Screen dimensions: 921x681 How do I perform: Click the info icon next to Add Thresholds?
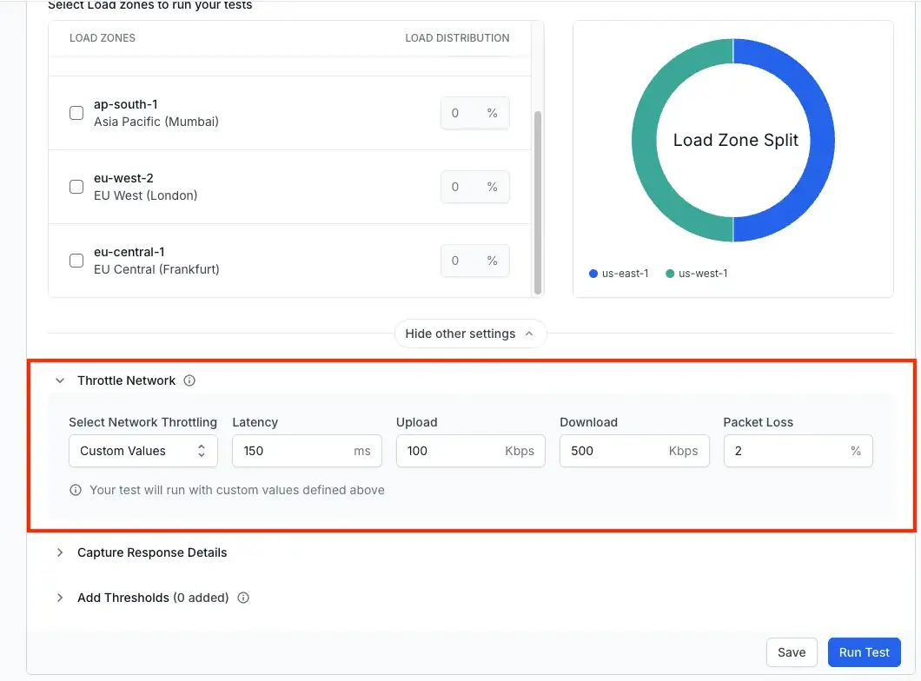[243, 598]
